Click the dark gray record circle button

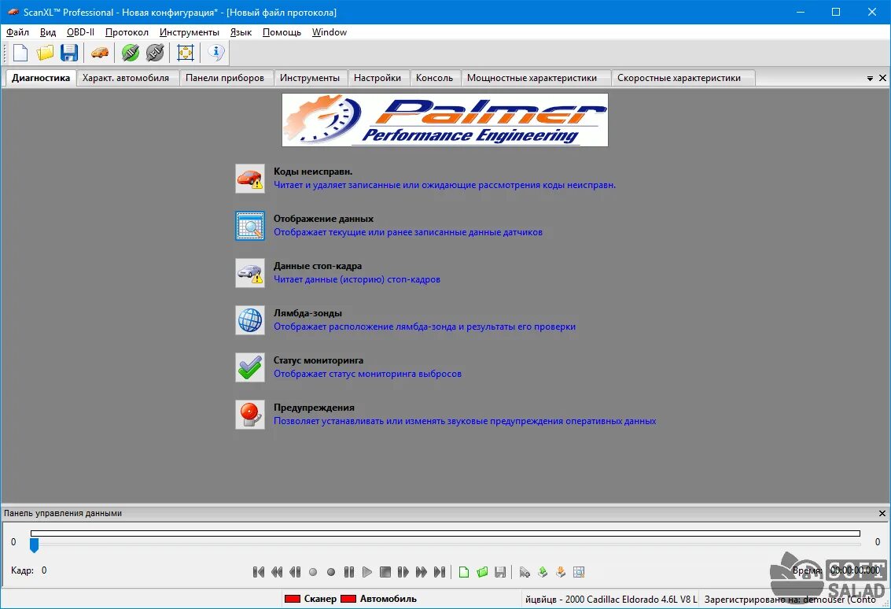[331, 572]
